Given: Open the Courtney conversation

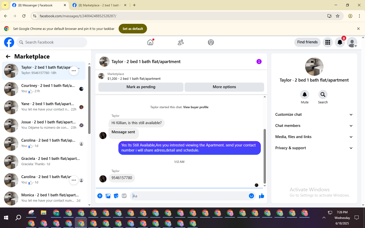Looking at the screenshot, I should point(44,89).
